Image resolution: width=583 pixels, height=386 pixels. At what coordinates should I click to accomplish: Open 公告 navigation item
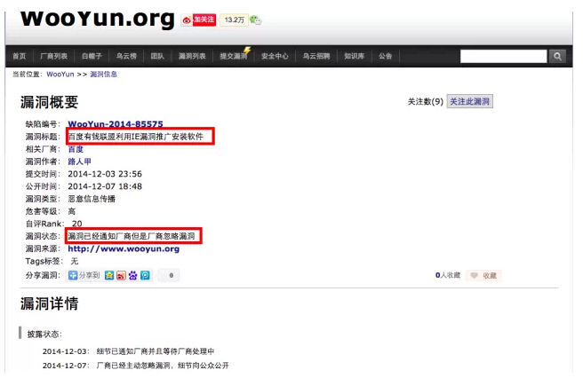pos(385,56)
